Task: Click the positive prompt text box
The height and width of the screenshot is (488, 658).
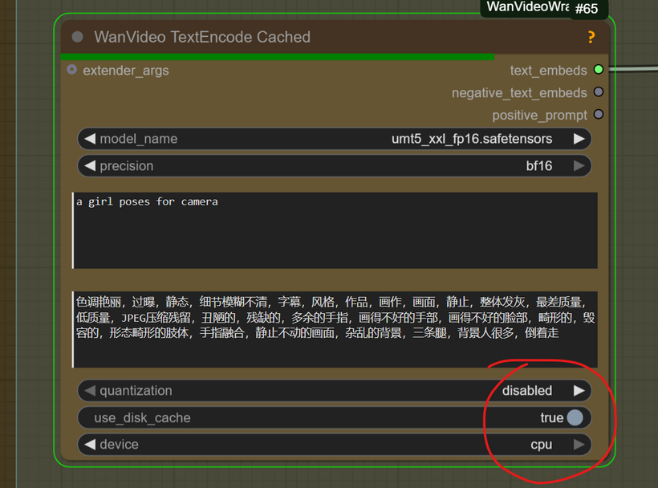Action: coord(335,230)
